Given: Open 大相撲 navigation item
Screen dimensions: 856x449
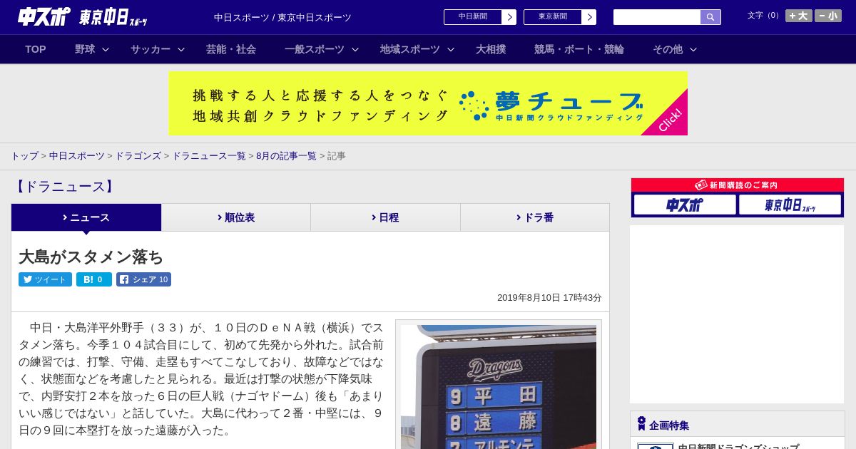Looking at the screenshot, I should [491, 49].
